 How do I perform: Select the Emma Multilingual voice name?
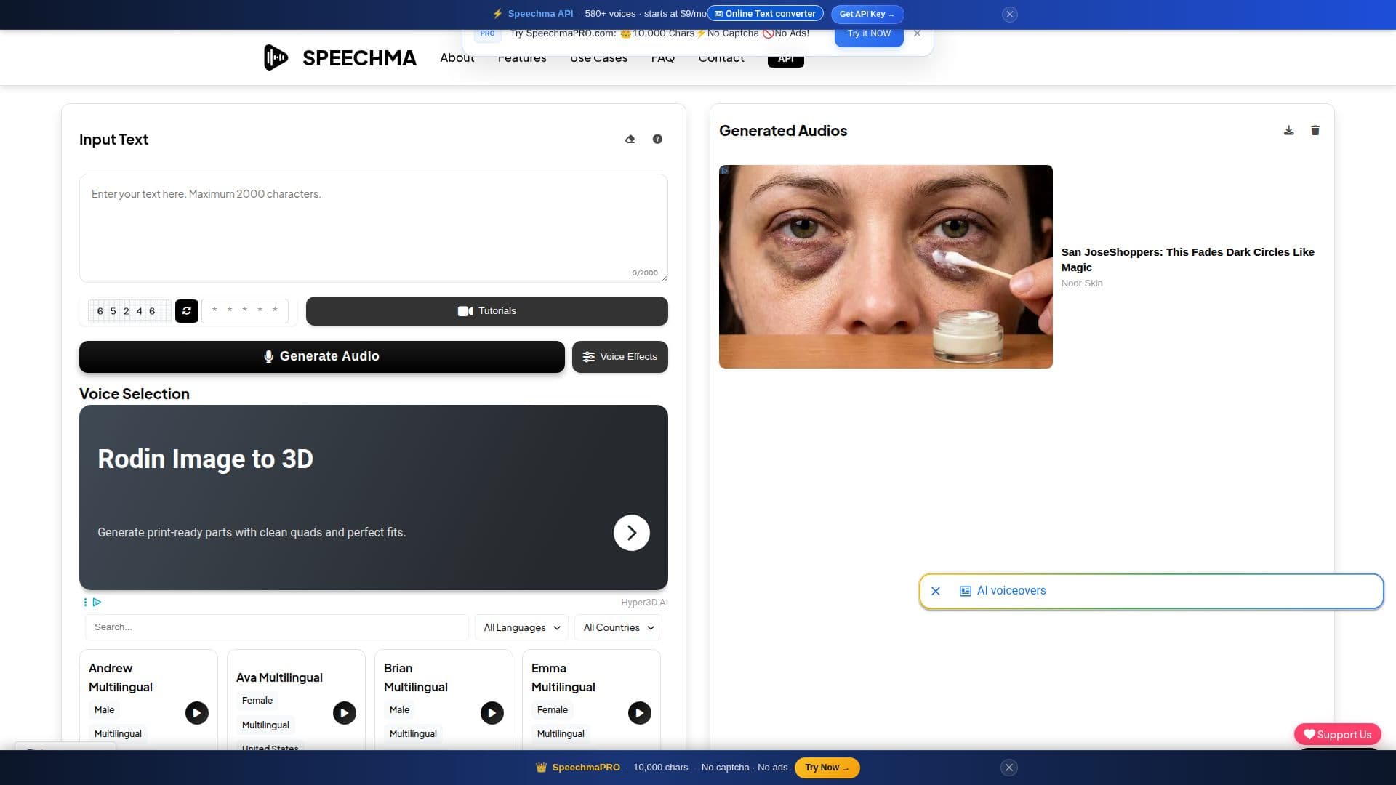[563, 678]
